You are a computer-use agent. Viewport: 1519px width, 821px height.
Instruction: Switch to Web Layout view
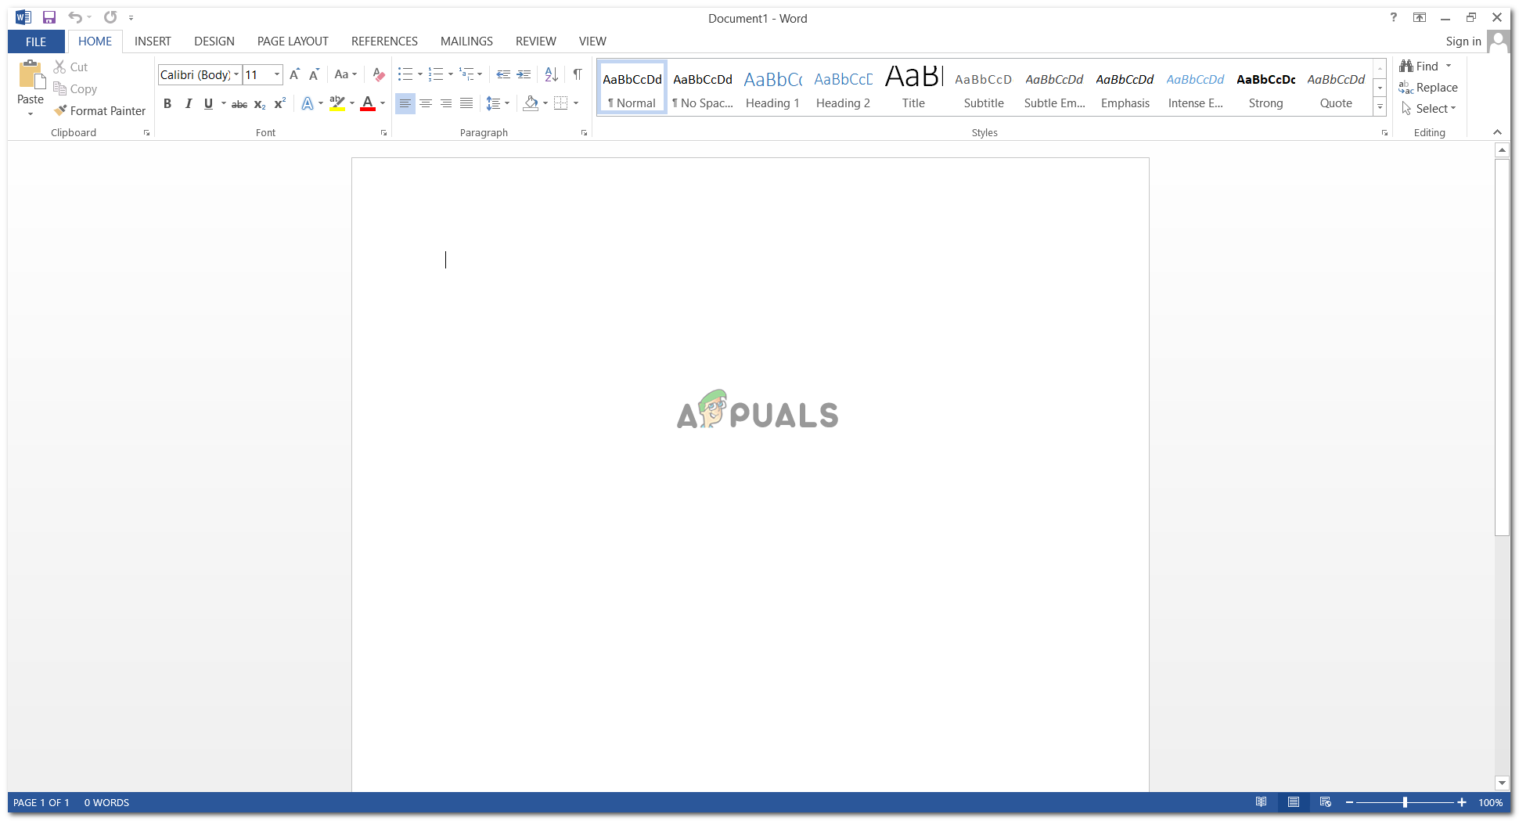click(x=1325, y=802)
